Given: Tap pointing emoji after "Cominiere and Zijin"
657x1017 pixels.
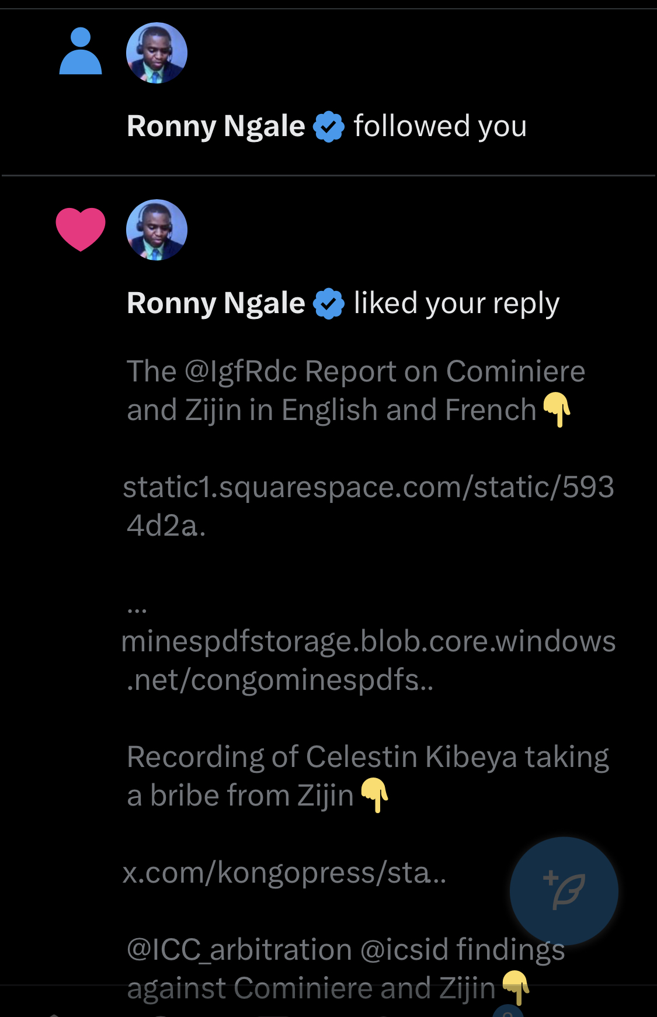Looking at the screenshot, I should click(516, 987).
